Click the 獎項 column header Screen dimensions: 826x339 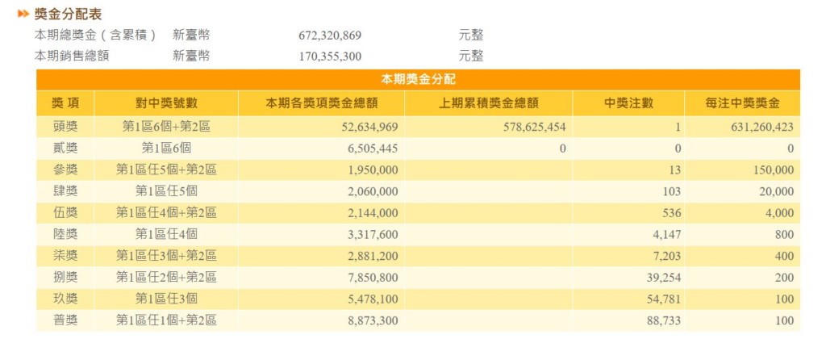65,103
